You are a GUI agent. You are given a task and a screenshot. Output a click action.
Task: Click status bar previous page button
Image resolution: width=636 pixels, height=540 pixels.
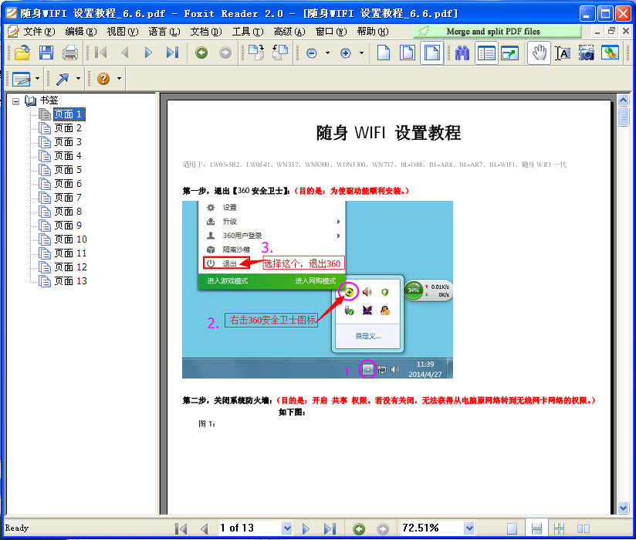coord(205,528)
